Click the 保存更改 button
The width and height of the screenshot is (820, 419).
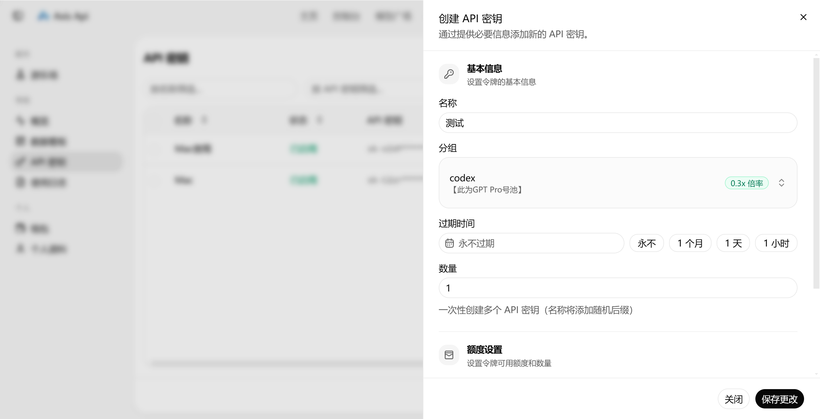(x=779, y=399)
